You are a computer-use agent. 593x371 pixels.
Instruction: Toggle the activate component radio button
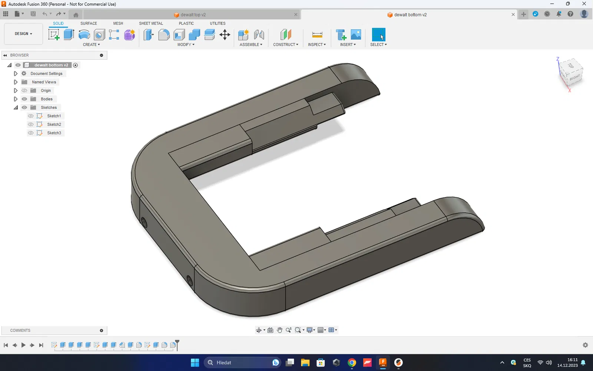click(x=76, y=65)
